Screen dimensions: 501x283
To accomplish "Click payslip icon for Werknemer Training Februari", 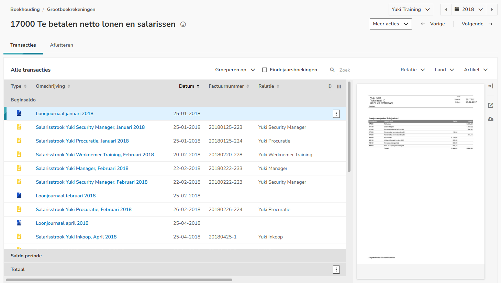I will click(x=19, y=154).
